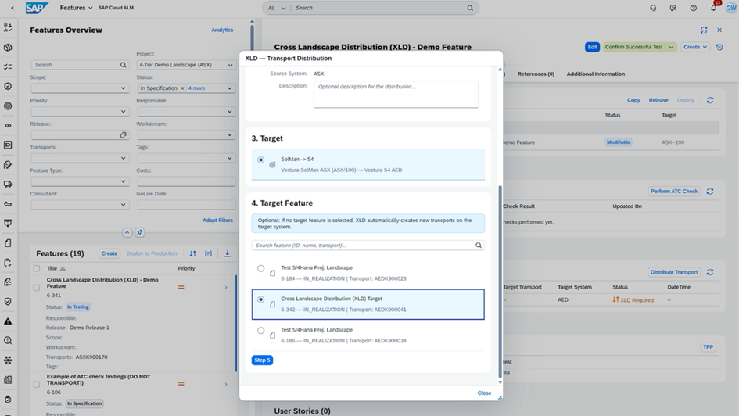This screenshot has height=416, width=739.
Task: Go back with the header back arrow
Action: (13, 8)
